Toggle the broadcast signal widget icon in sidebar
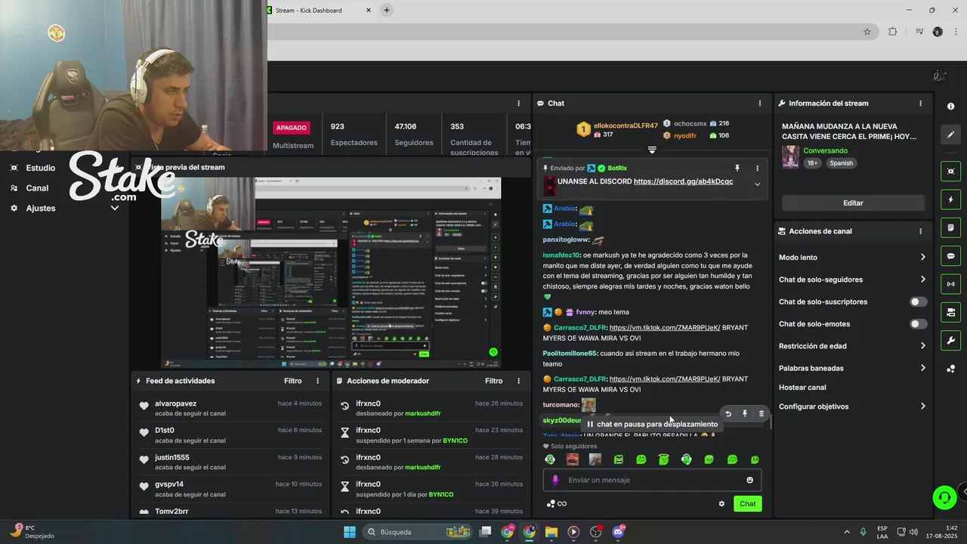 [950, 284]
